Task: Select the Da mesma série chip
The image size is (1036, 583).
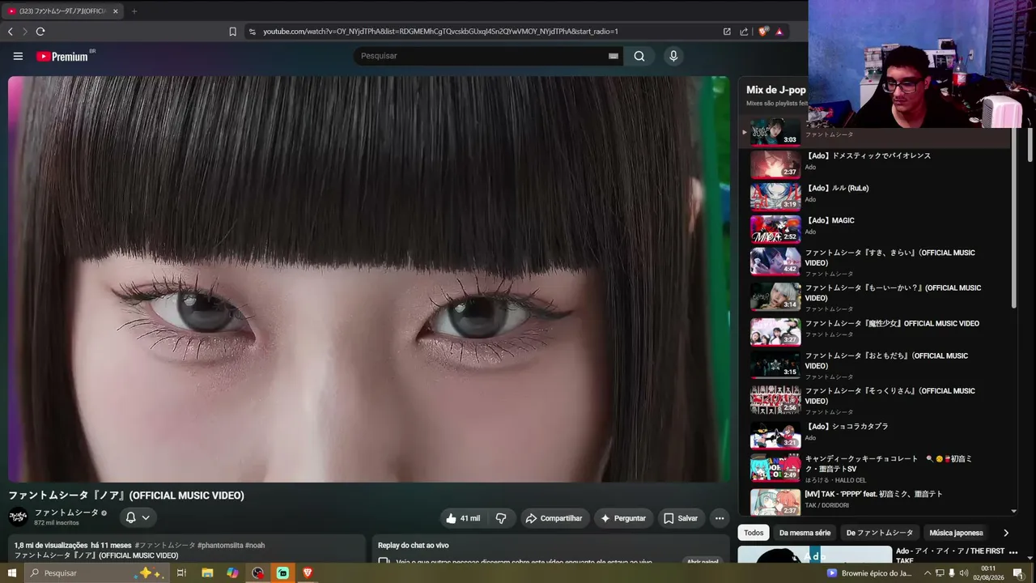Action: click(x=805, y=533)
